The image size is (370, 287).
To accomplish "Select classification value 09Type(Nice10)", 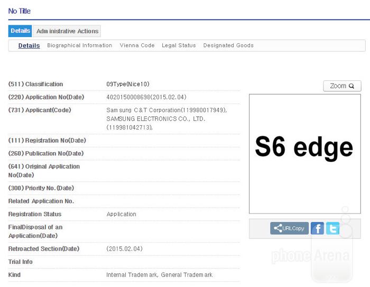I will tap(128, 84).
